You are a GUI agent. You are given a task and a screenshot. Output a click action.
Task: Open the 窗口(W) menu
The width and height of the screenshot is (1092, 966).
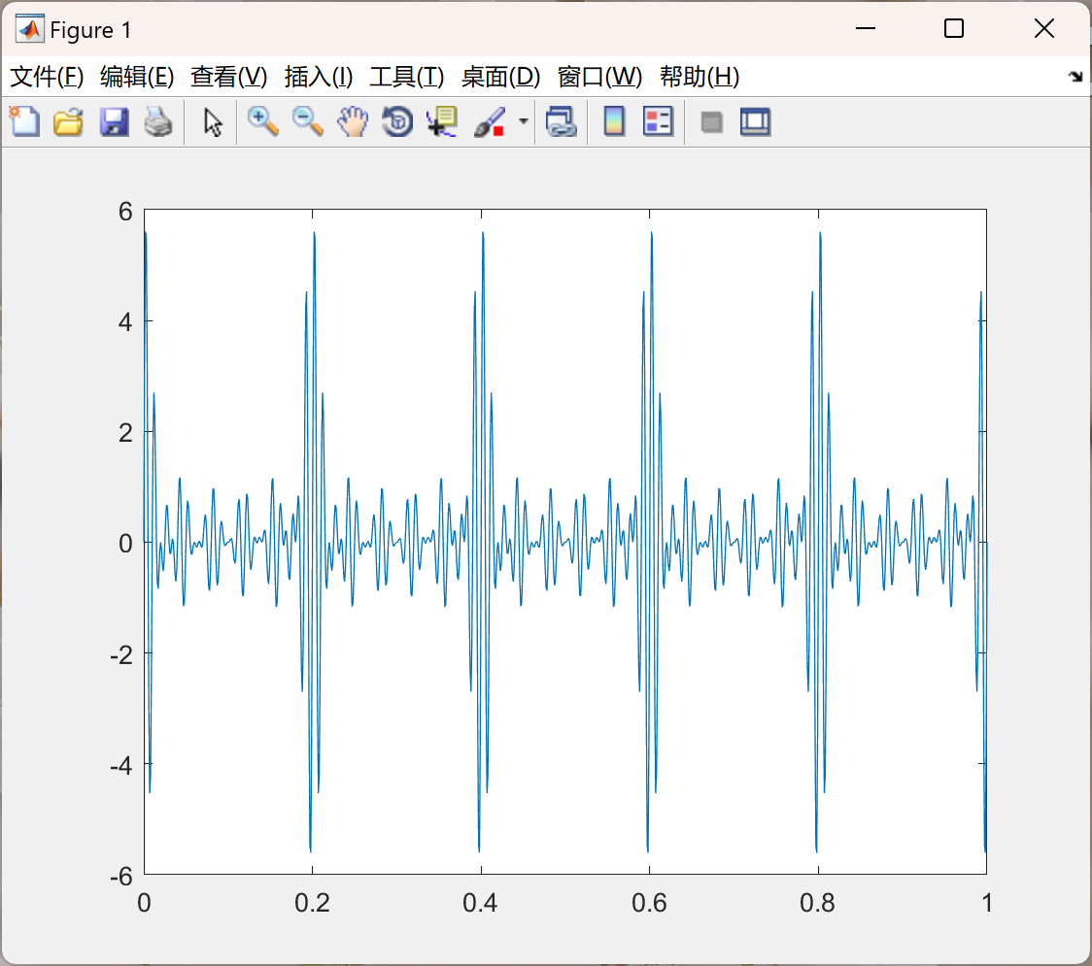599,77
